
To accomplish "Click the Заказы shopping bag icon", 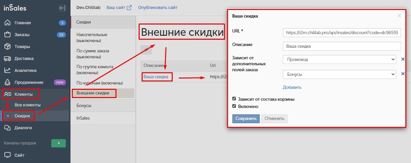I will [x=7, y=35].
